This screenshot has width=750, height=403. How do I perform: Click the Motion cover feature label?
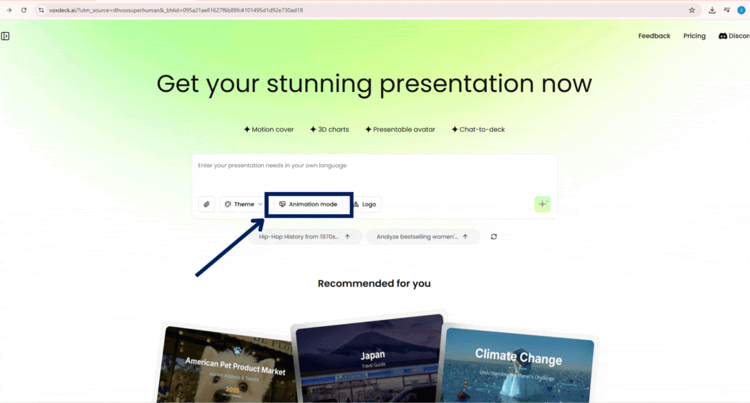pos(269,130)
